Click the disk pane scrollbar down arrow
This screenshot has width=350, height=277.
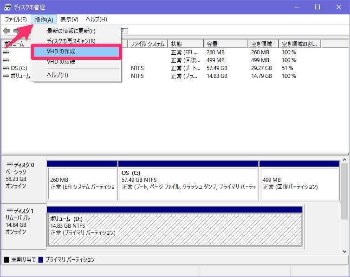point(344,251)
